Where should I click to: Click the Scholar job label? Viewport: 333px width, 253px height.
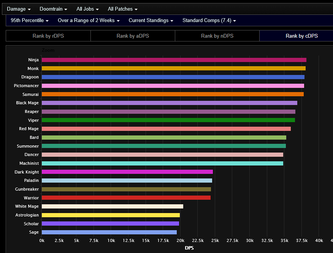31,224
